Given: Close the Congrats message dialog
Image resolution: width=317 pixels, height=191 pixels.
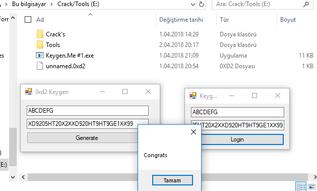Looking at the screenshot, I should point(194,132).
